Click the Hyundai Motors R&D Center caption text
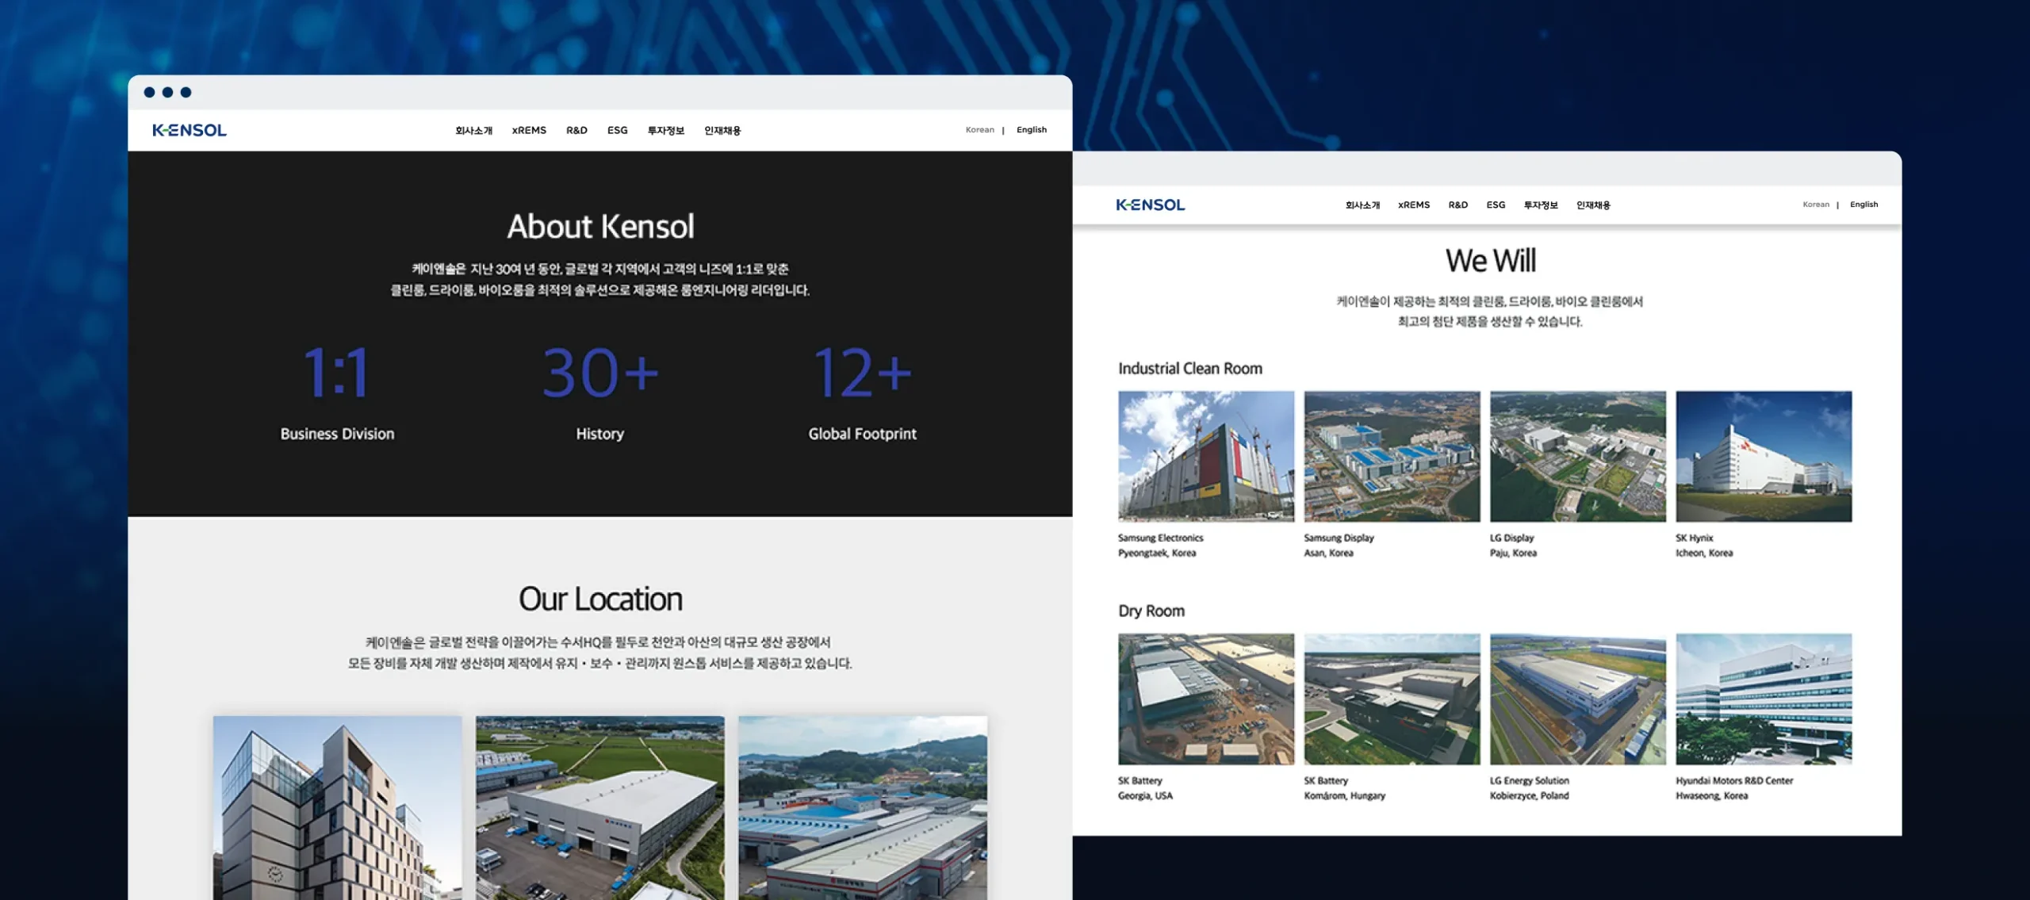This screenshot has width=2030, height=900. (x=1733, y=780)
